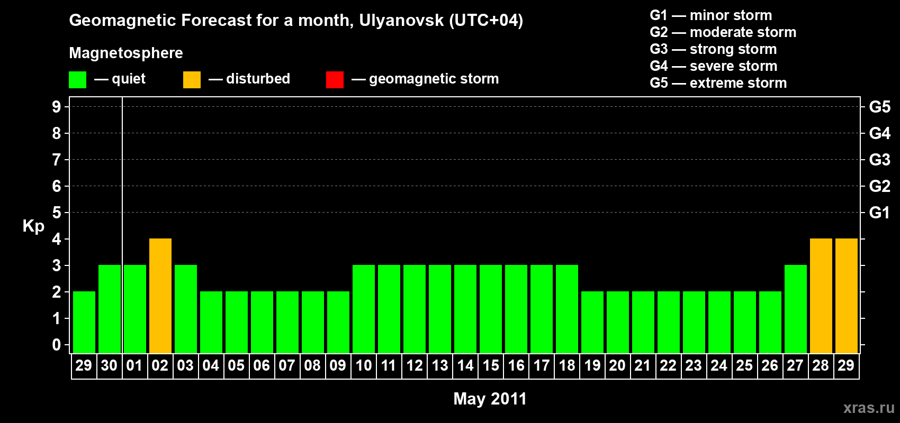Click the 'G4 — severe storm' legend line
The image size is (900, 423).
pyautogui.click(x=714, y=66)
